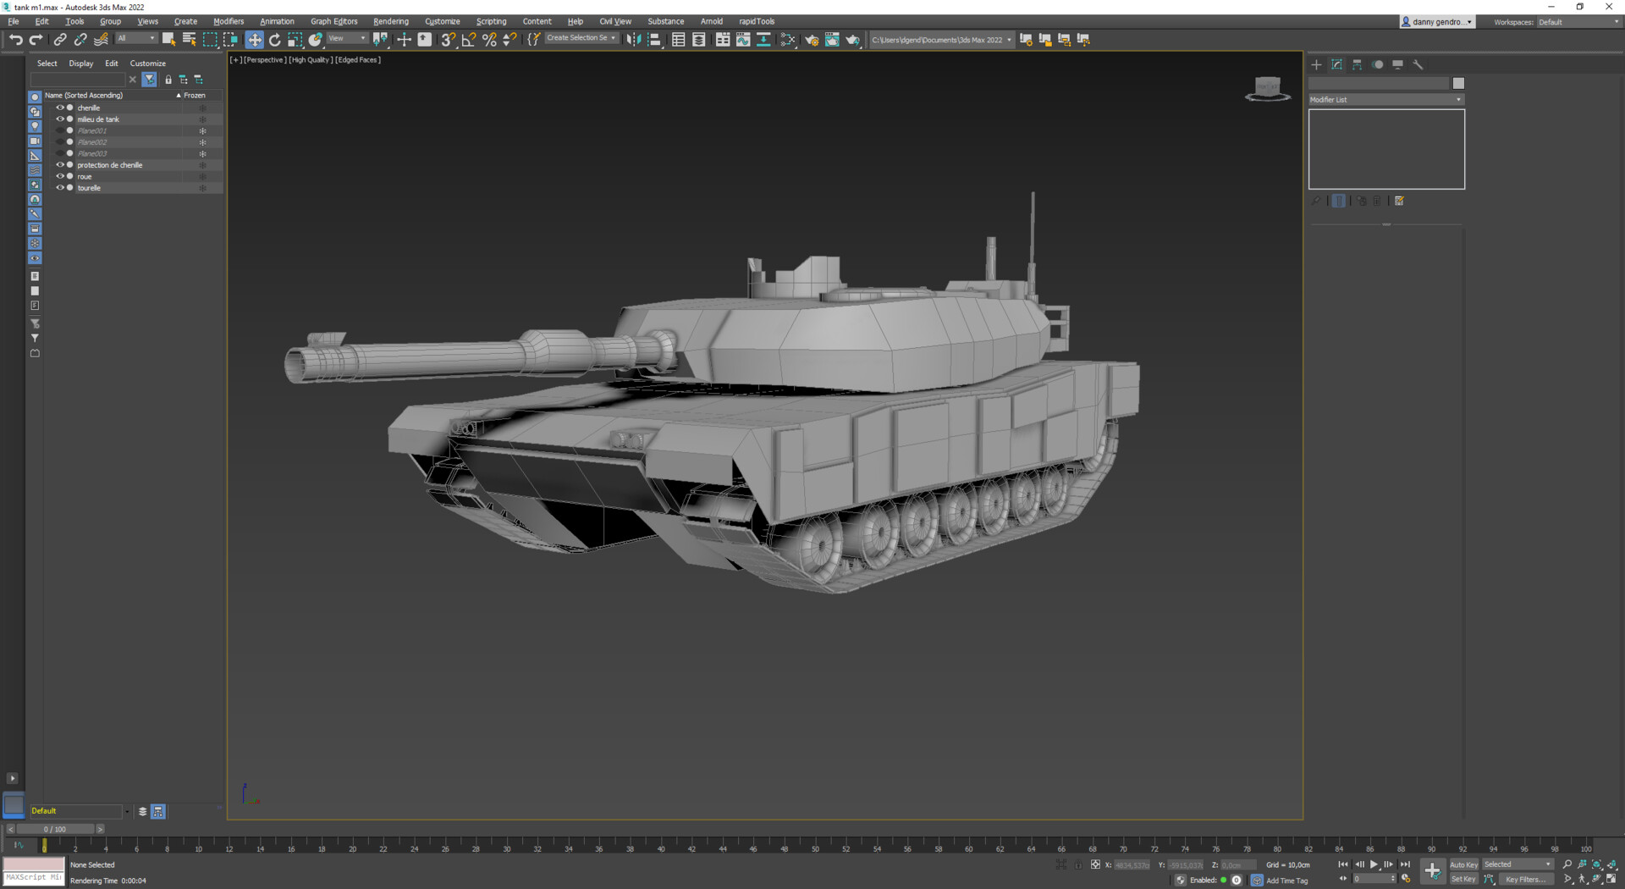This screenshot has height=889, width=1625.
Task: Toggle visibility of the chenille object
Action: [60, 108]
